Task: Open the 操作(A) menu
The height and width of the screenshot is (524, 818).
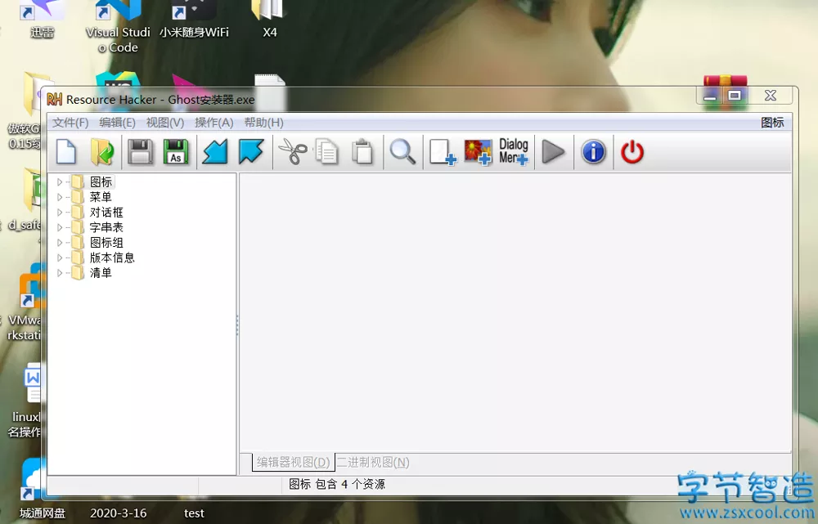Action: pos(213,123)
